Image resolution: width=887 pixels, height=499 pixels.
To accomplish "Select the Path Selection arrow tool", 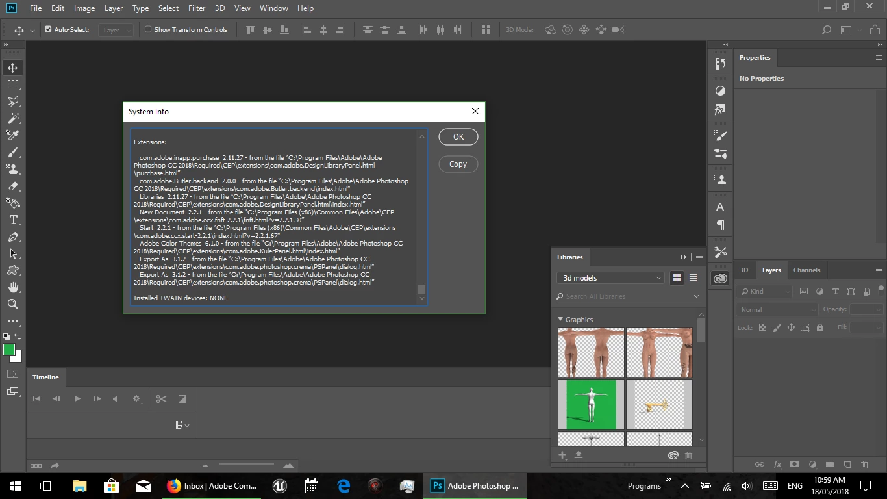I will tap(13, 254).
